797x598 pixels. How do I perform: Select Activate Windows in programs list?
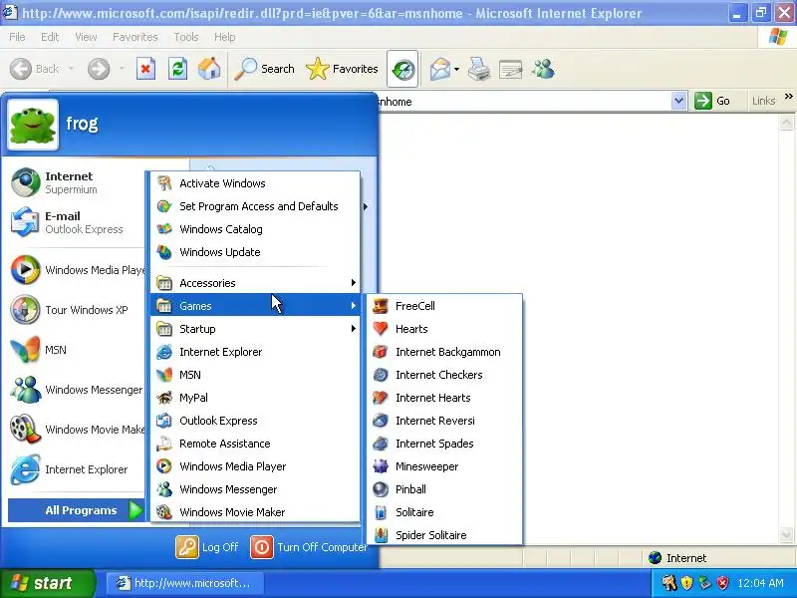tap(255, 183)
